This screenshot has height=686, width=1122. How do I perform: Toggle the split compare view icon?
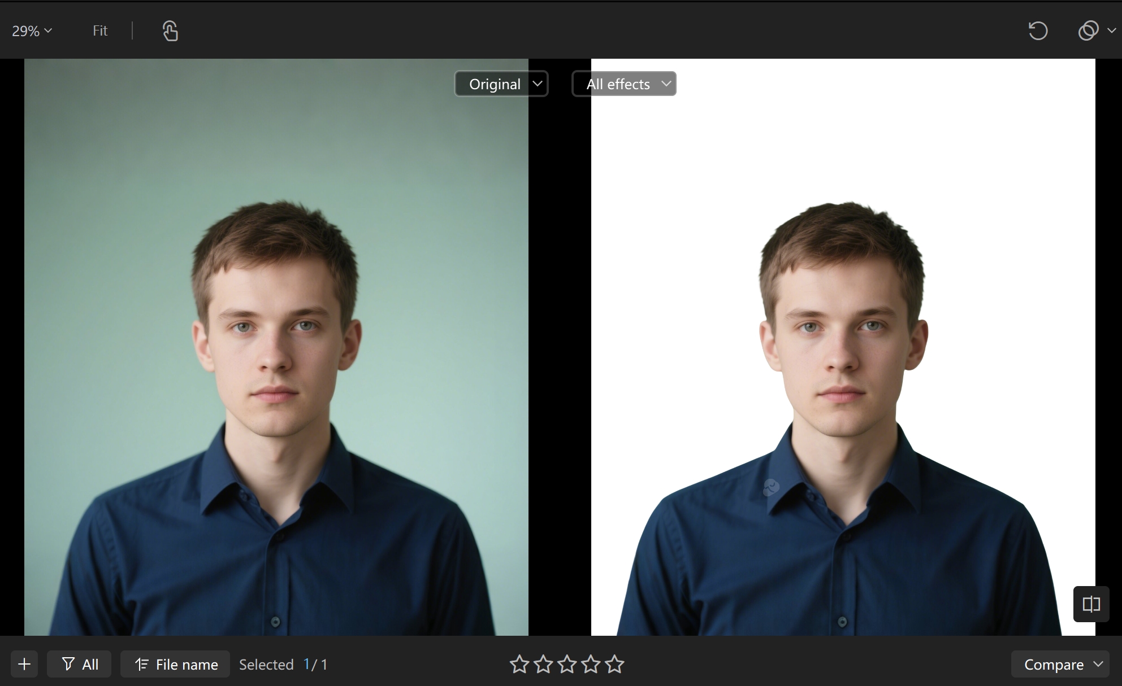(1091, 604)
